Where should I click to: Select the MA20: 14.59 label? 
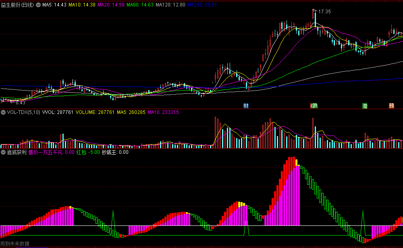coord(111,5)
